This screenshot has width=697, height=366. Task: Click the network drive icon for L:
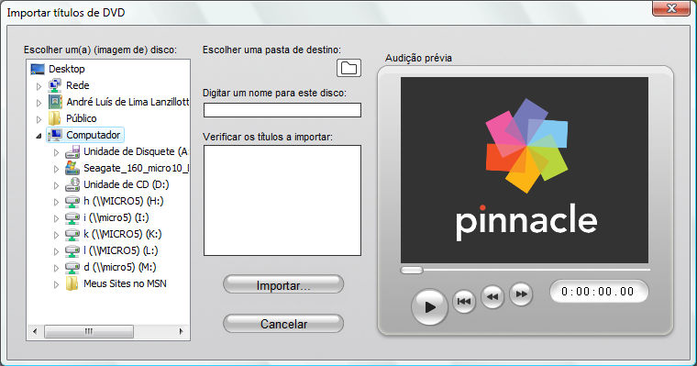pos(72,250)
